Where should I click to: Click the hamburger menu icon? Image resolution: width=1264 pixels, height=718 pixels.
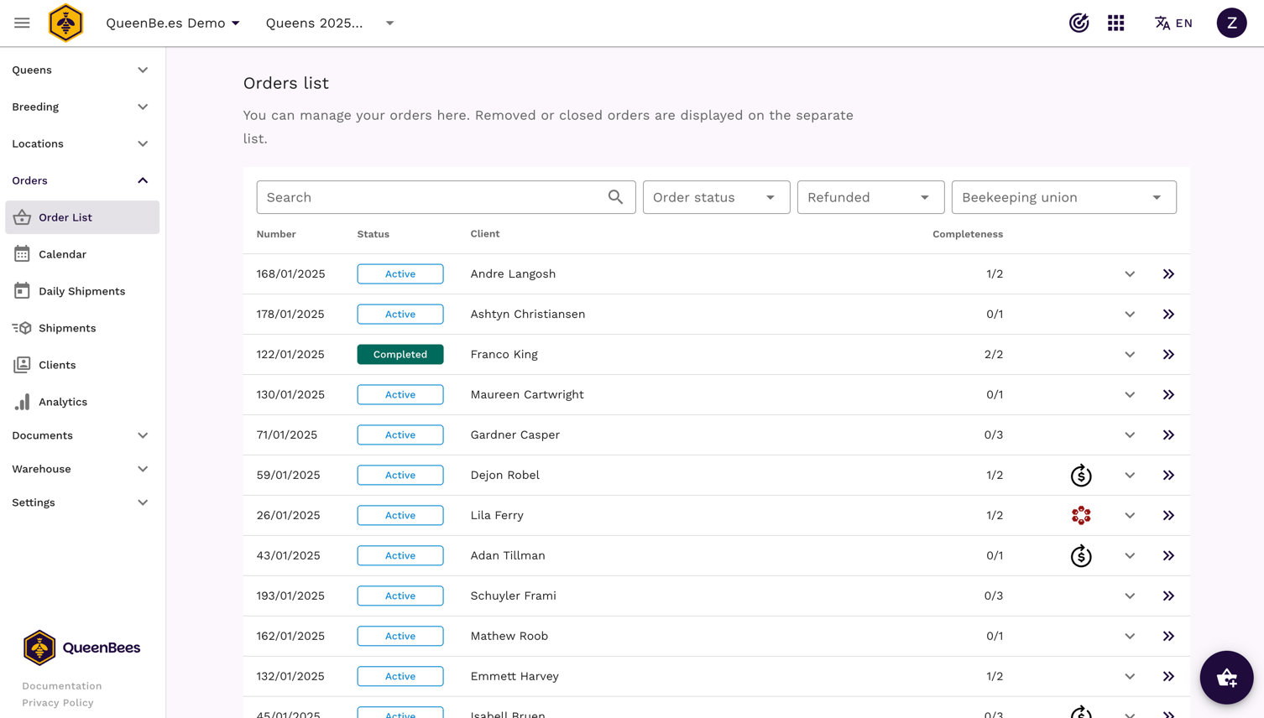point(22,23)
